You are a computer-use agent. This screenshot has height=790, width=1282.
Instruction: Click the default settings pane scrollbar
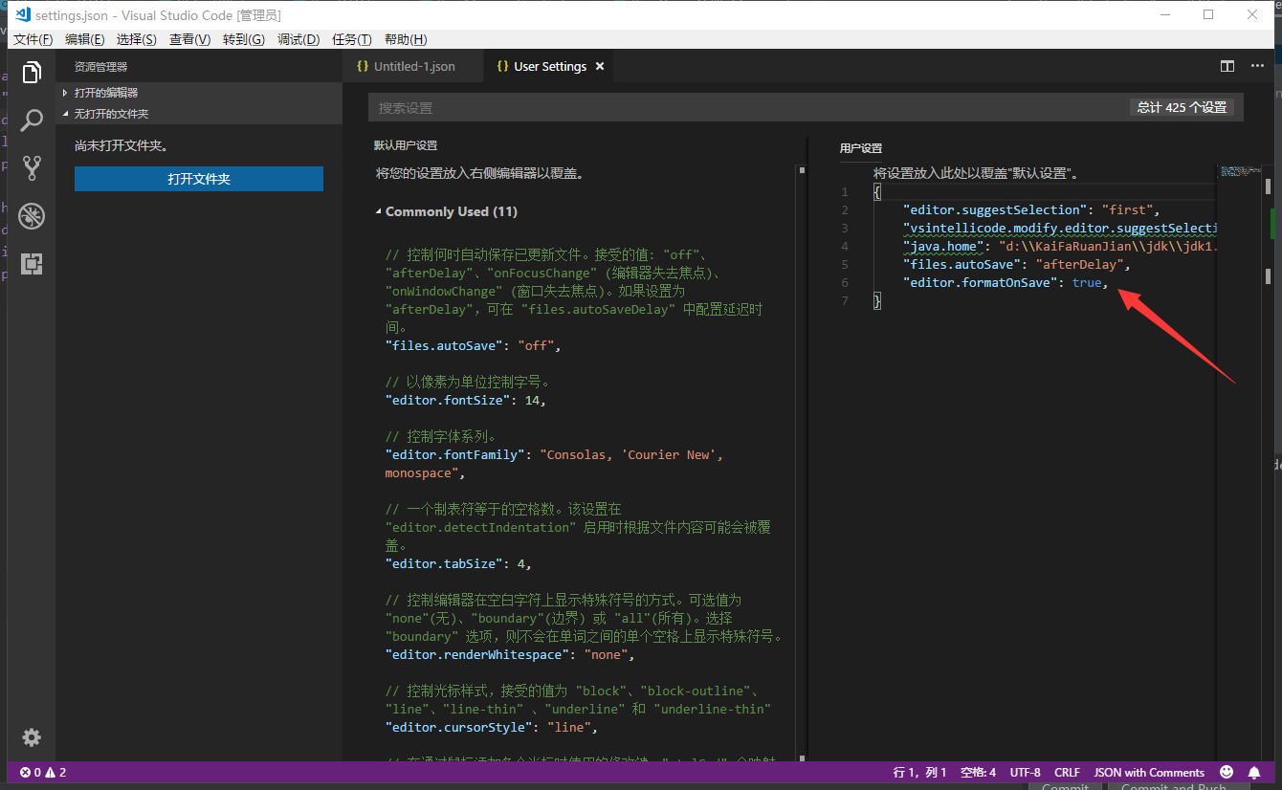[x=801, y=461]
